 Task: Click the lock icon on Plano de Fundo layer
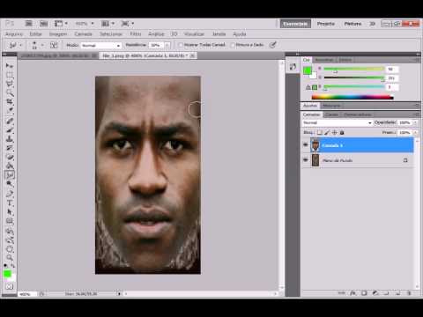(405, 160)
